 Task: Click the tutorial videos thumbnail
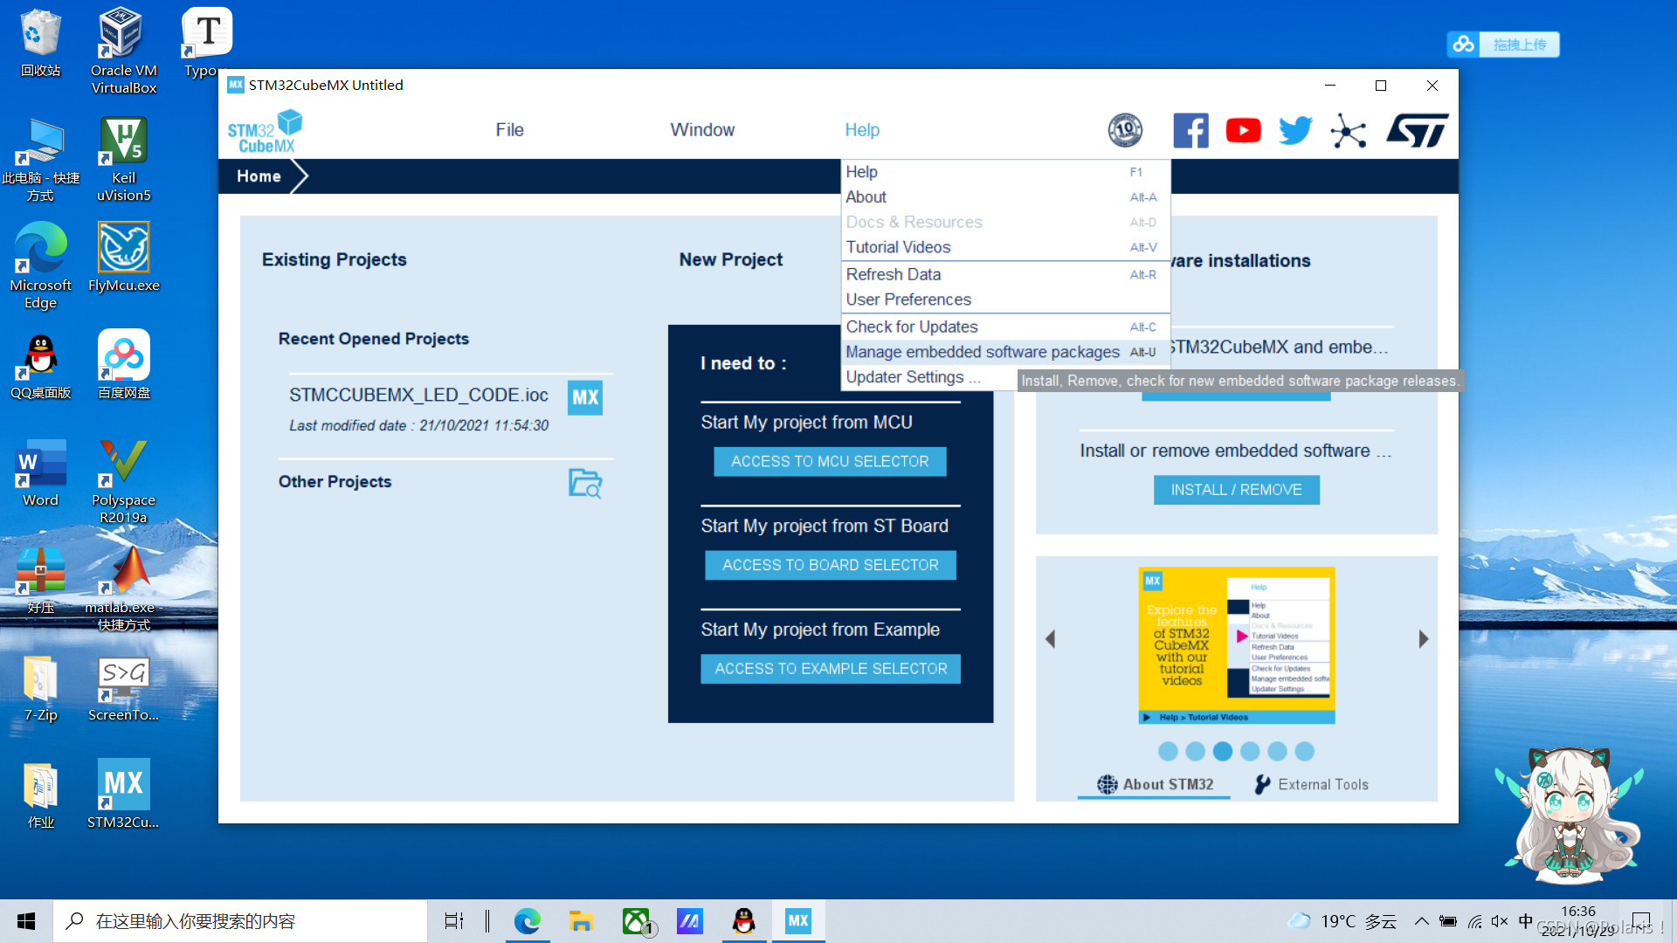(1237, 645)
